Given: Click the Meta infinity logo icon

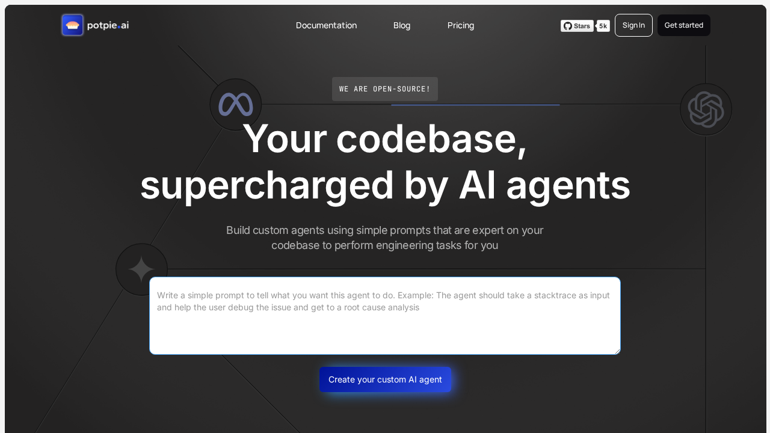Looking at the screenshot, I should click(x=236, y=105).
